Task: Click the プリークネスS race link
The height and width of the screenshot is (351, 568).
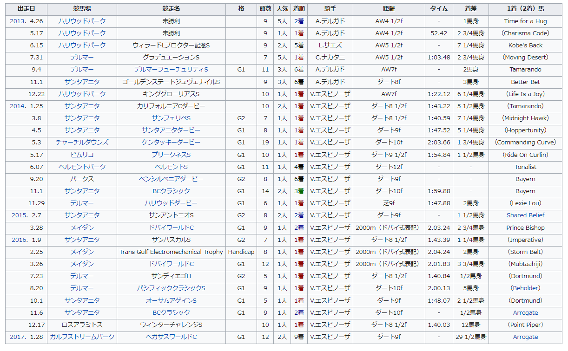Action: 171,155
